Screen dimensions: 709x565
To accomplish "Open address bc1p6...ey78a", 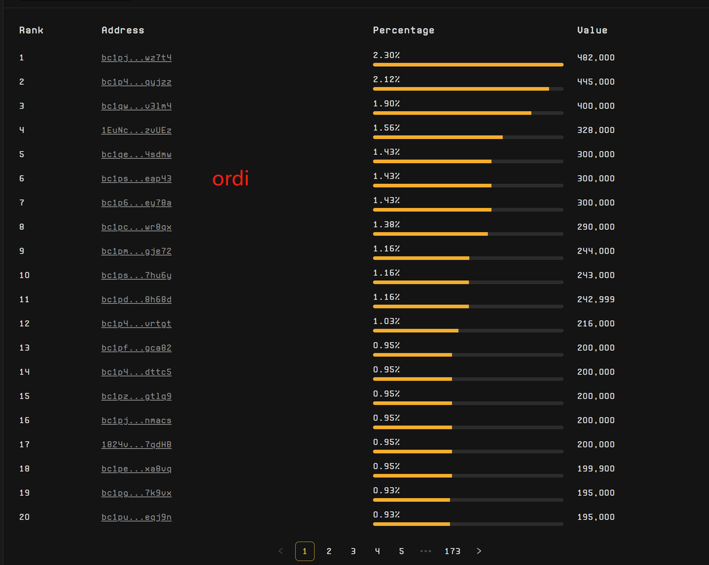I will (136, 203).
